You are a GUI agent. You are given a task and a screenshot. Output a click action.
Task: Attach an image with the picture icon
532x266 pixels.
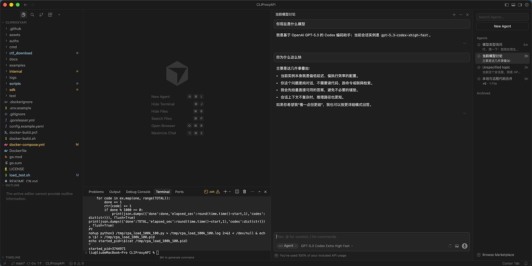pos(457,246)
